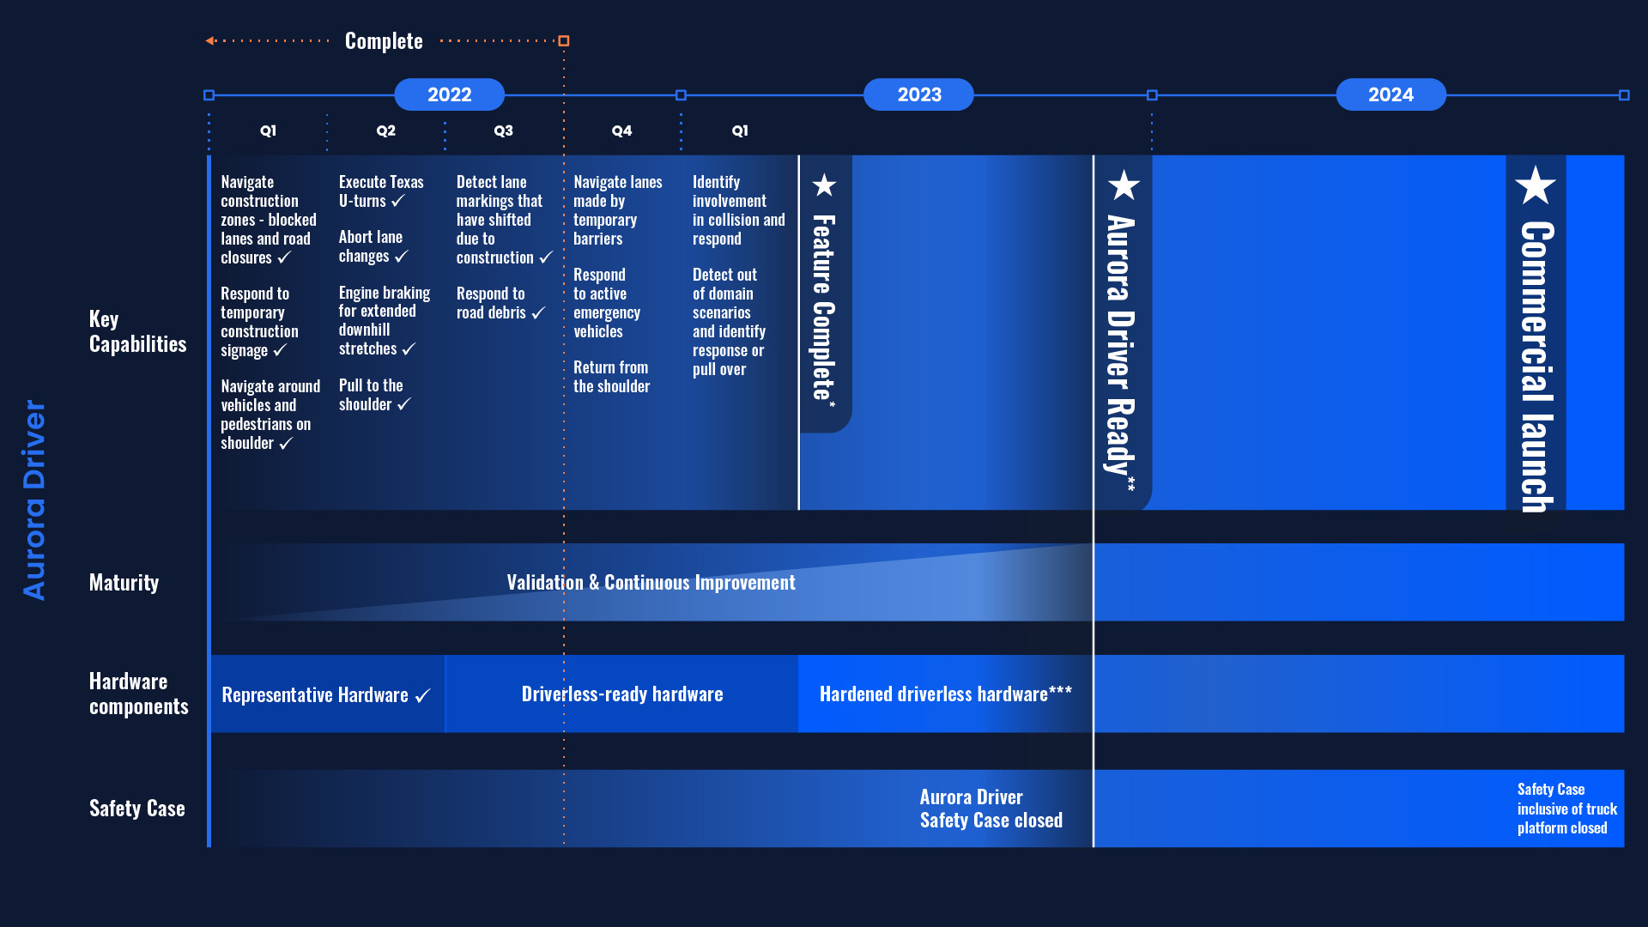Click Detect lane markings that have shifted
Image resolution: width=1648 pixels, height=927 pixels.
[x=504, y=220]
